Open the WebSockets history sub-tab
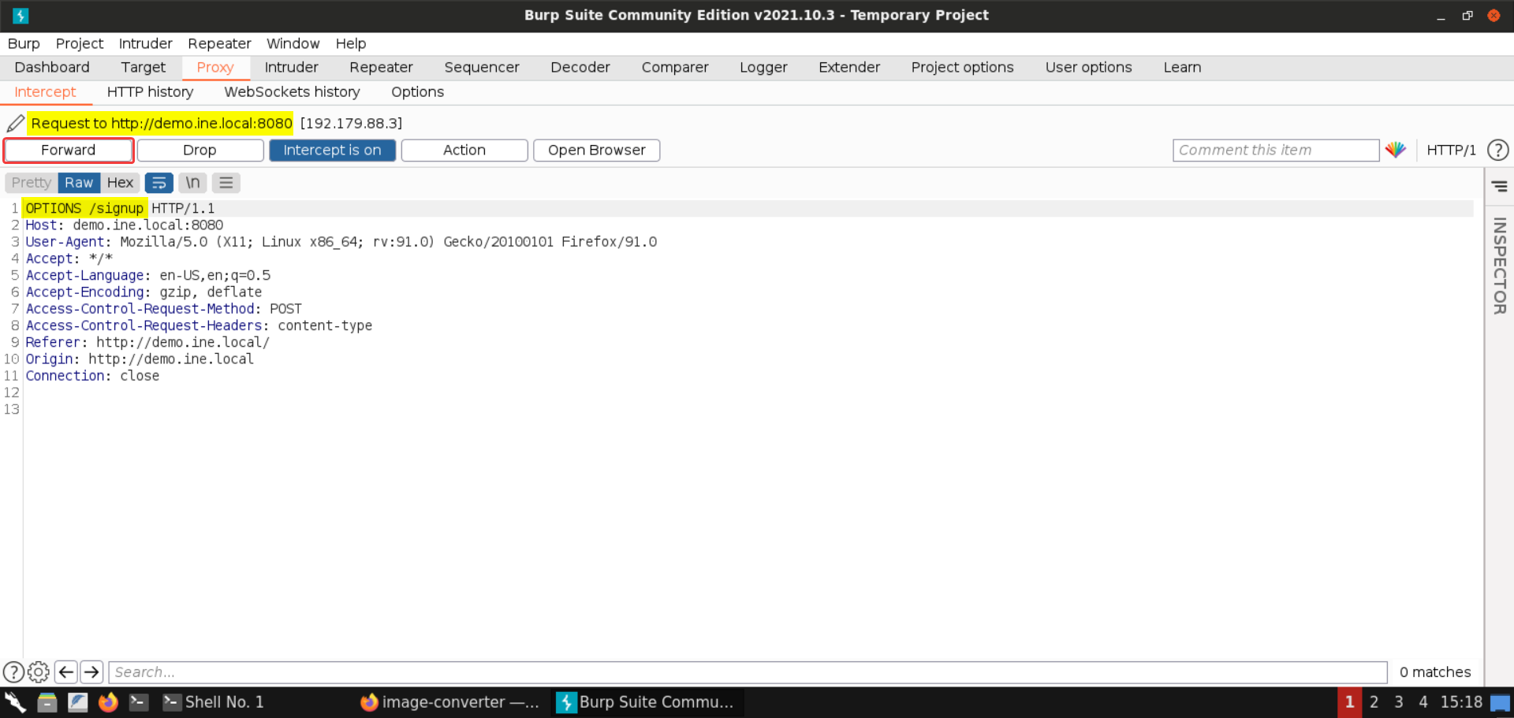The image size is (1514, 718). pos(293,92)
